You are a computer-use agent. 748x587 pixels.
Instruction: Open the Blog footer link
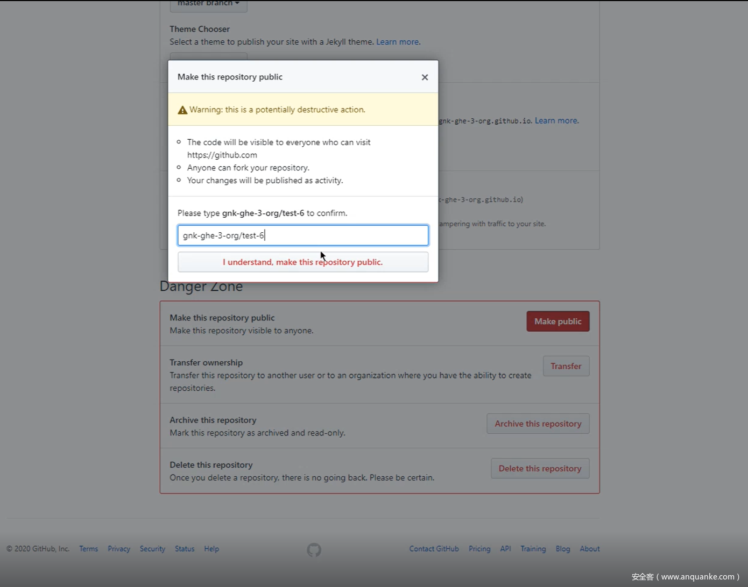click(563, 549)
